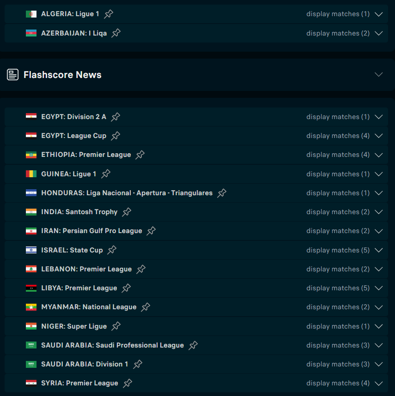
Task: Pin the ALGERIA: Ligue 1 league
Action: click(x=109, y=14)
